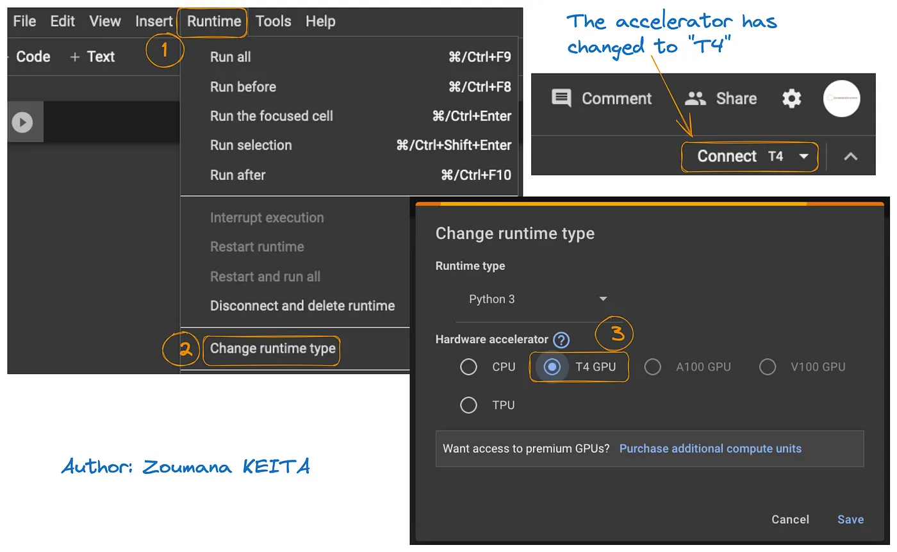Click Save in the dialog

point(850,519)
